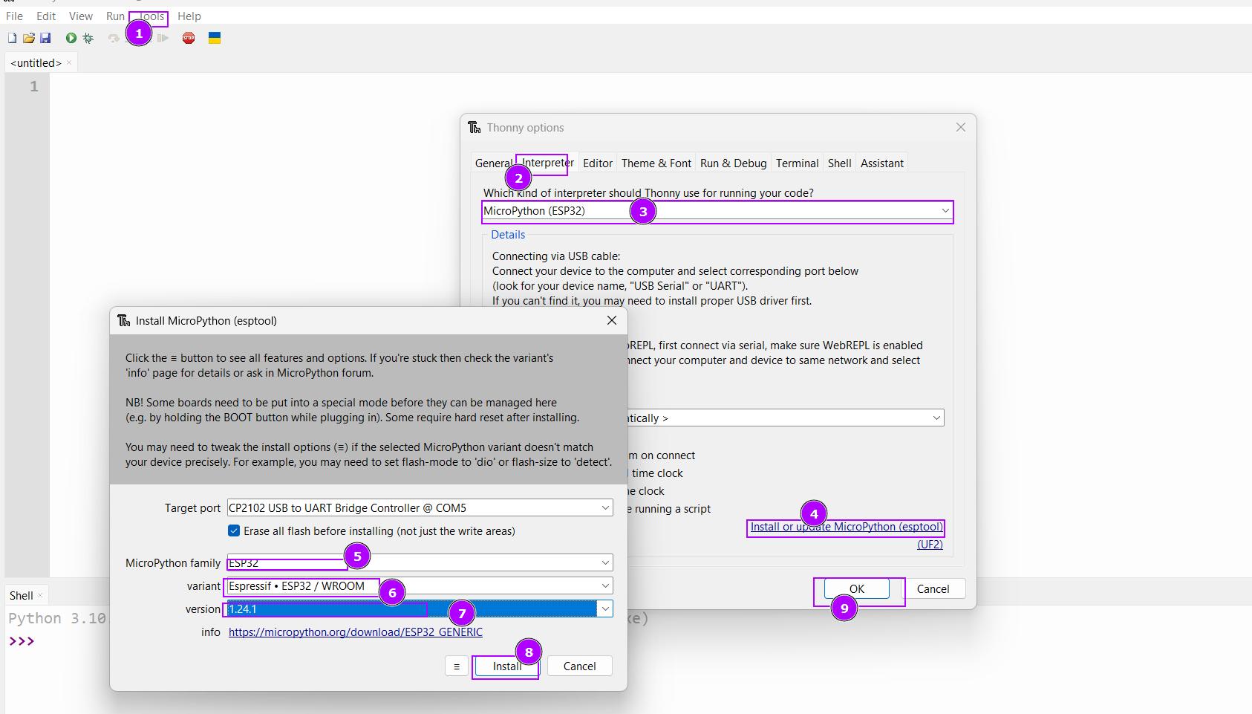Screen dimensions: 1252x714
Task: Close the Install MicroPython dialog
Action: click(x=612, y=320)
